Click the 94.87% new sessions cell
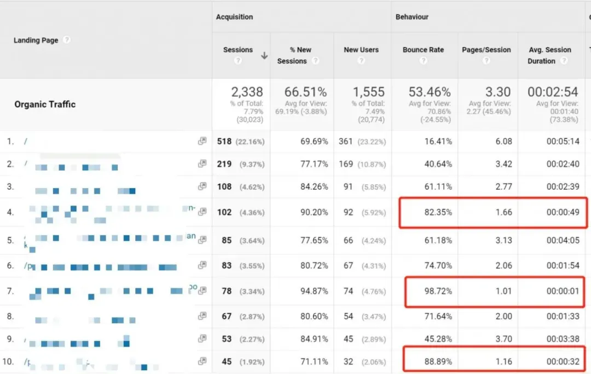 [314, 291]
